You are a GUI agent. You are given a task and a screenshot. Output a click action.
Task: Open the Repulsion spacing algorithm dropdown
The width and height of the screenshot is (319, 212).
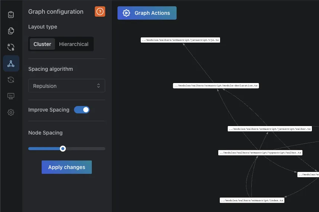[x=67, y=86]
